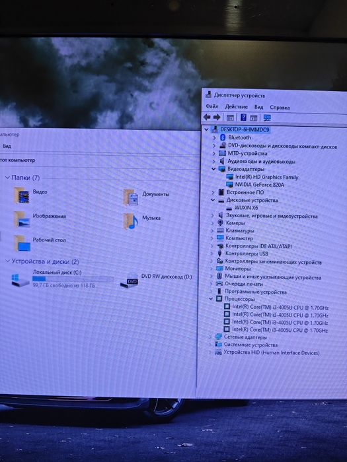This screenshot has height=462, width=347.
Task: Click the Back arrow in Device Manager toolbar
Action: (207, 117)
